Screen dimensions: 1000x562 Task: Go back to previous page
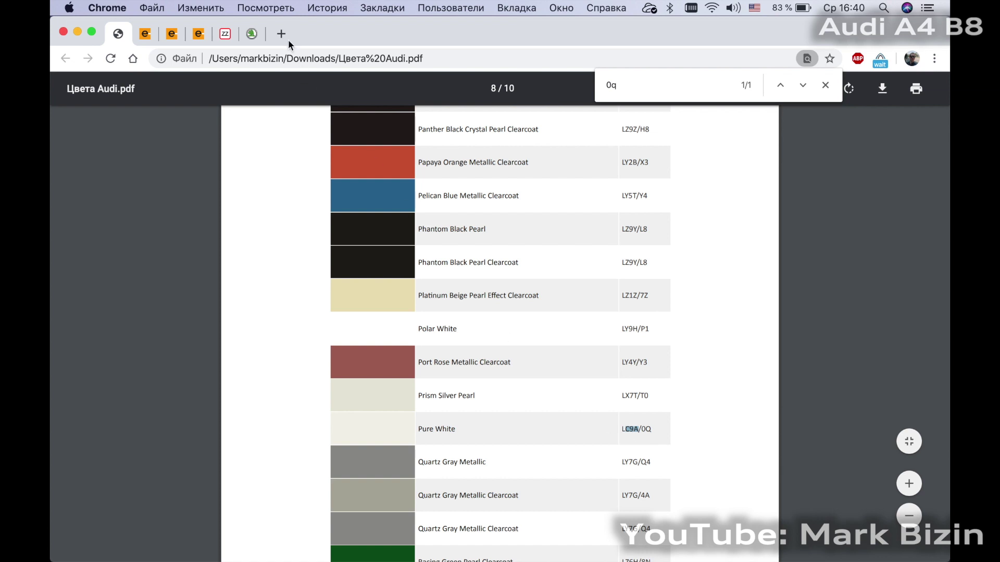pos(65,58)
